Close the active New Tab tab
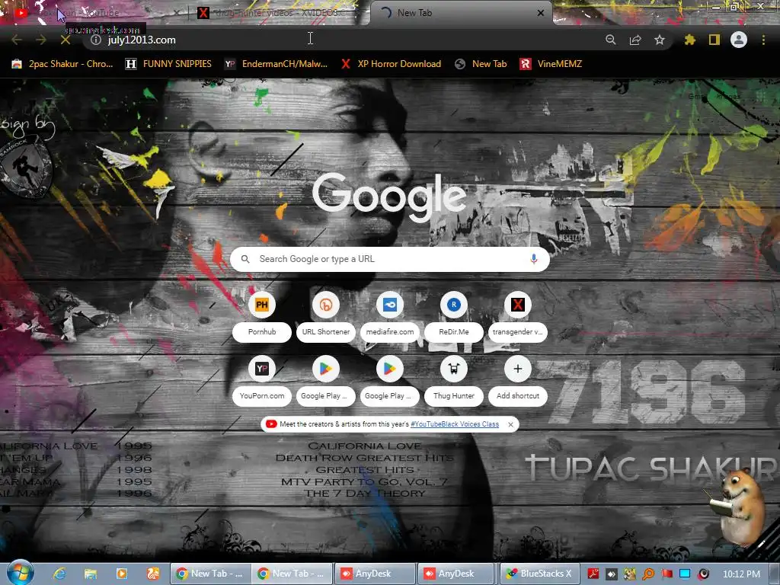 (541, 13)
